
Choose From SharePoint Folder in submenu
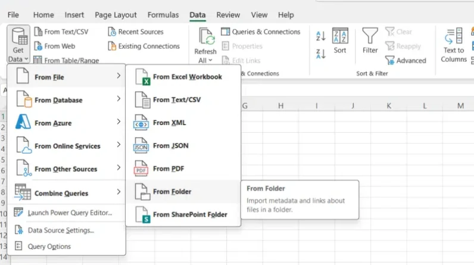183,214
